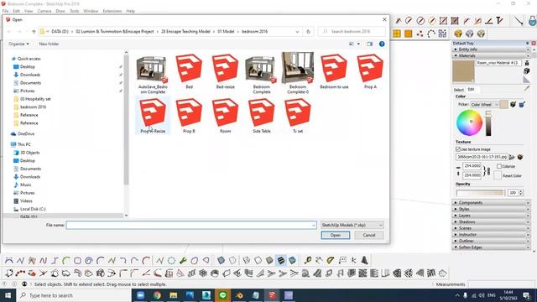Open the Camera menu
The width and height of the screenshot is (537, 302).
tap(44, 11)
